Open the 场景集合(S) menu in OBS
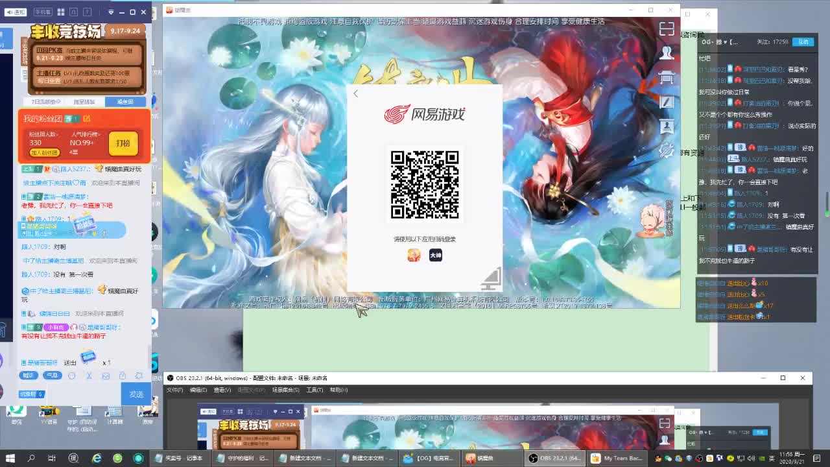Image resolution: width=830 pixels, height=467 pixels. pos(285,390)
